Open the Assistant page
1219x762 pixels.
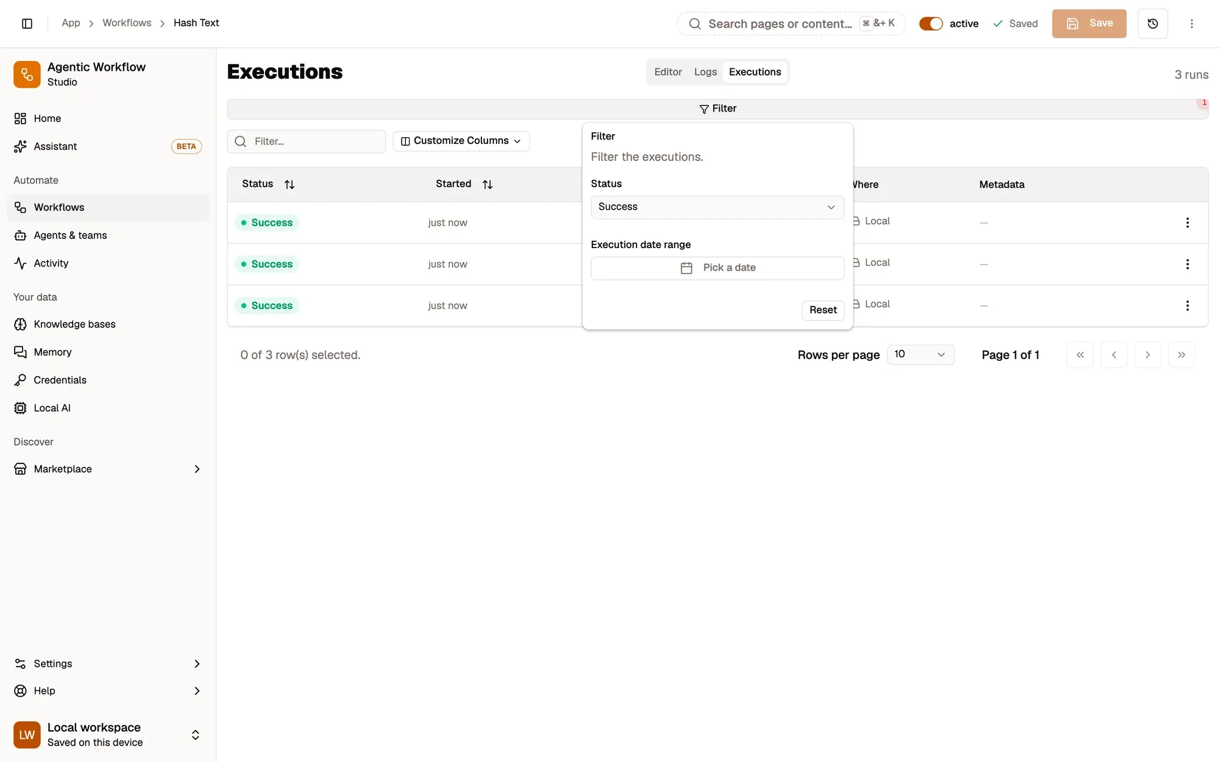click(x=108, y=146)
